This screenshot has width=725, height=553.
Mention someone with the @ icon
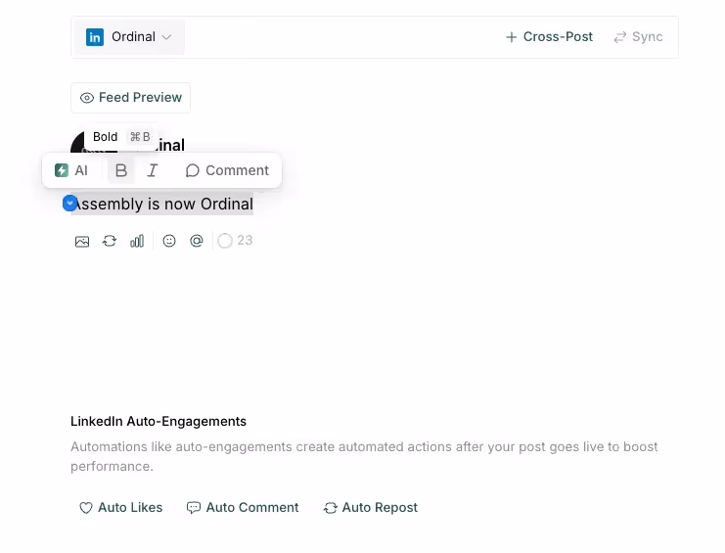pos(197,241)
